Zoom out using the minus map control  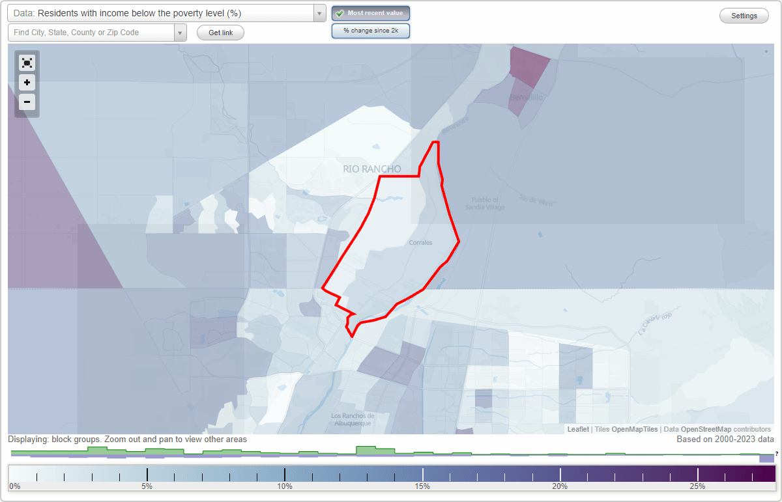27,102
